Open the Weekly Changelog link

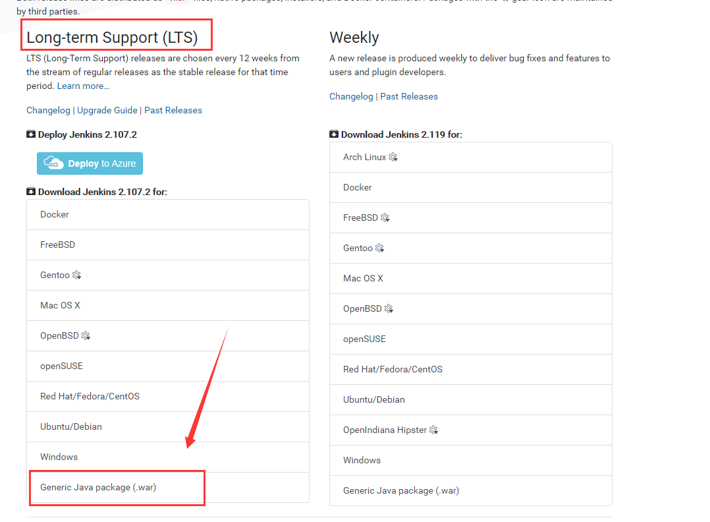pos(352,96)
